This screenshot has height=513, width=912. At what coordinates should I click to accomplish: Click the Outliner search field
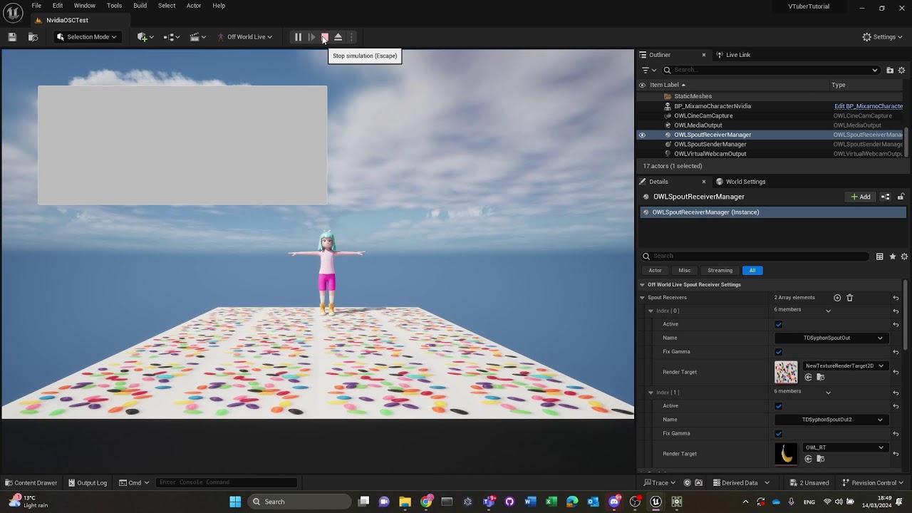tap(771, 70)
